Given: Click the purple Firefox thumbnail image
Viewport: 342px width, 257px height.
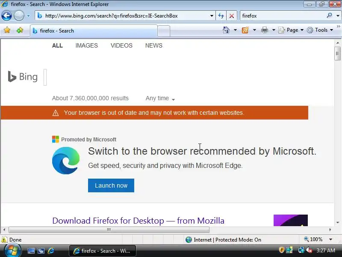Looking at the screenshot, I should [x=291, y=220].
